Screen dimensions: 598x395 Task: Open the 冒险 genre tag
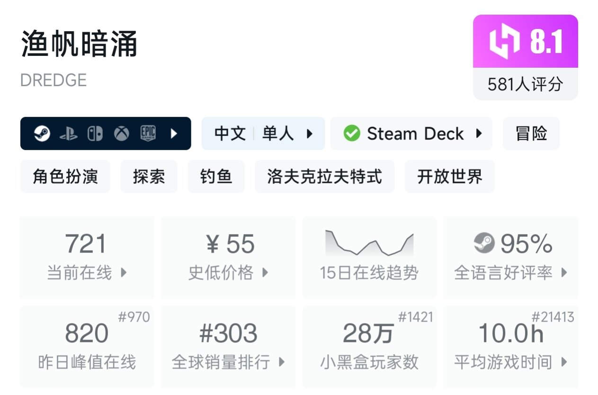click(x=531, y=134)
